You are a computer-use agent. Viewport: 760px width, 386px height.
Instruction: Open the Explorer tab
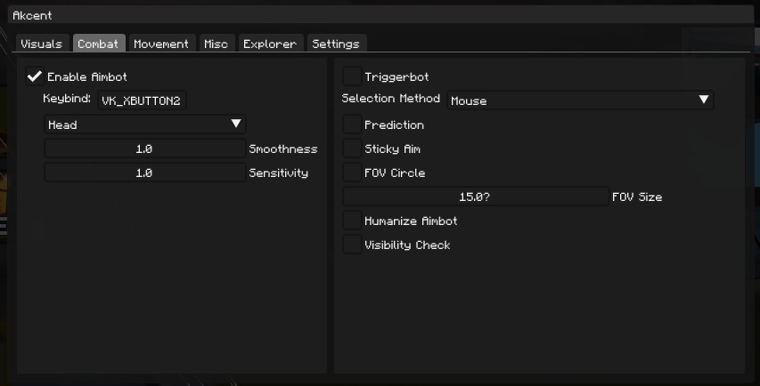270,44
